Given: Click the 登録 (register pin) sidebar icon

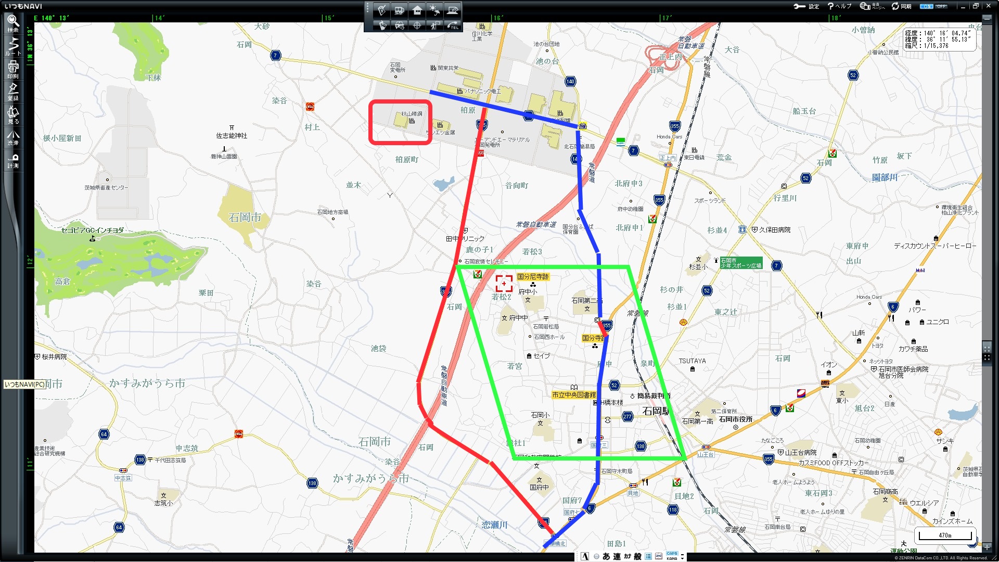Looking at the screenshot, I should click(13, 92).
